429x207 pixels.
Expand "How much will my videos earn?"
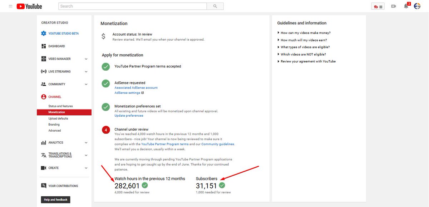302,40
